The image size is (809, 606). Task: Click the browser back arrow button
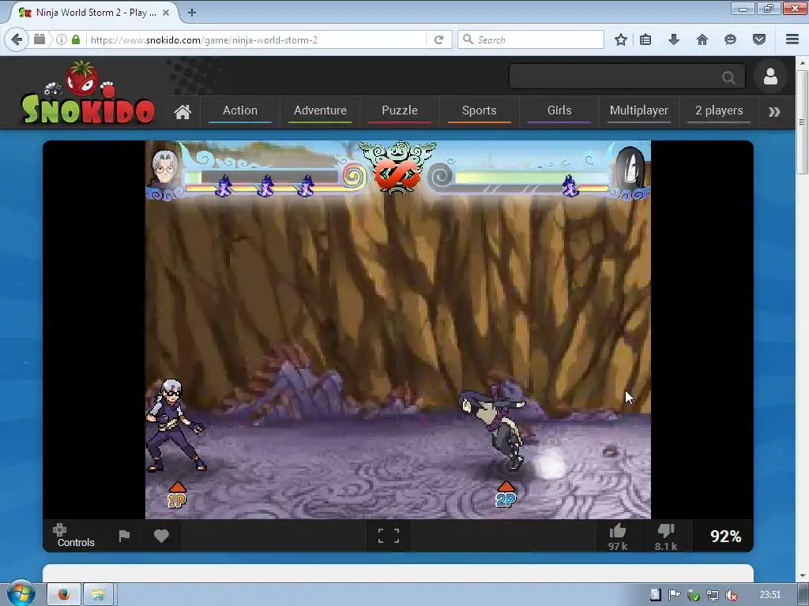coord(17,39)
